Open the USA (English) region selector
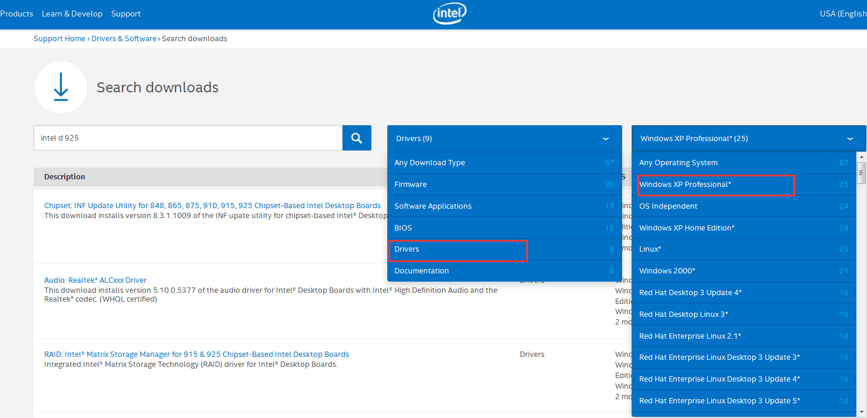This screenshot has width=867, height=418. [843, 14]
